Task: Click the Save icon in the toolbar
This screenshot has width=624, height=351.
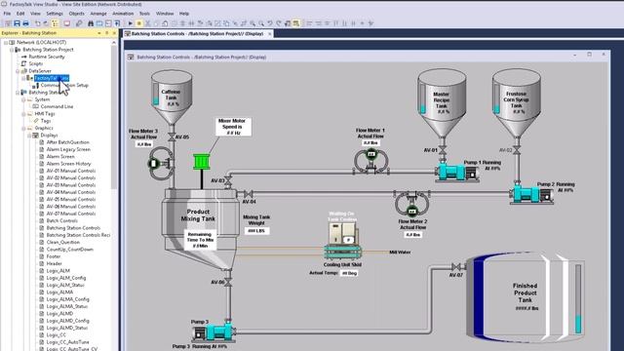Action: click(x=18, y=23)
